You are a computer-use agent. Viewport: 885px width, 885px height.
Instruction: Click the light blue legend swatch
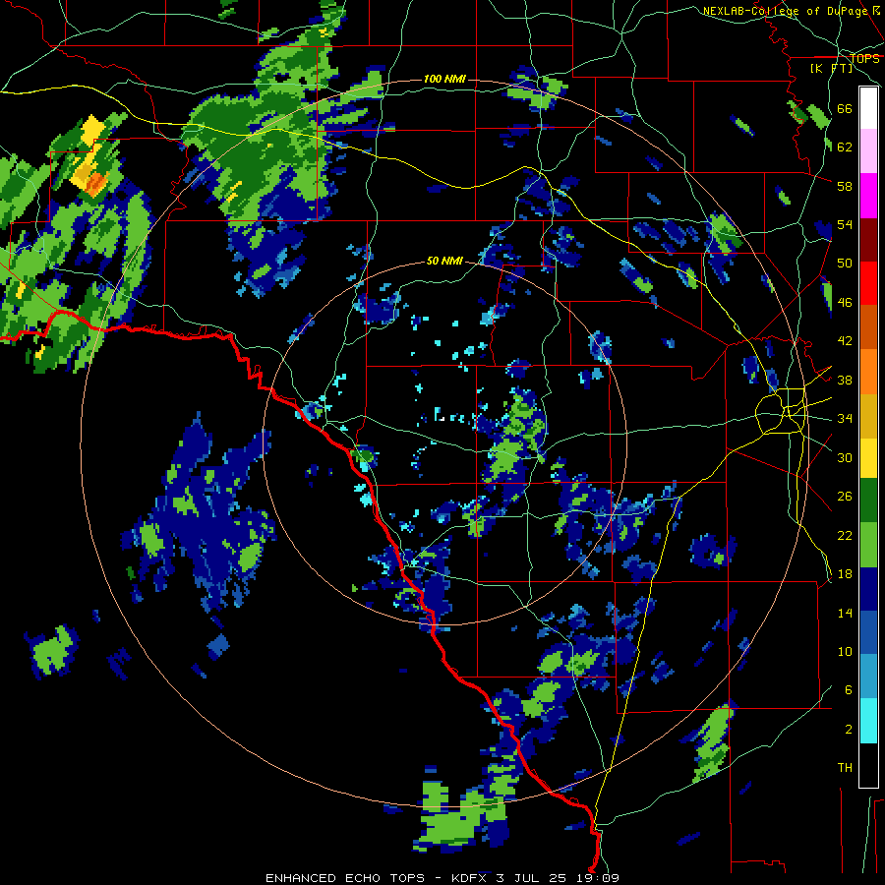coord(868,677)
